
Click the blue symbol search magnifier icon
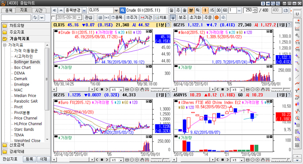pyautogui.click(x=123, y=10)
